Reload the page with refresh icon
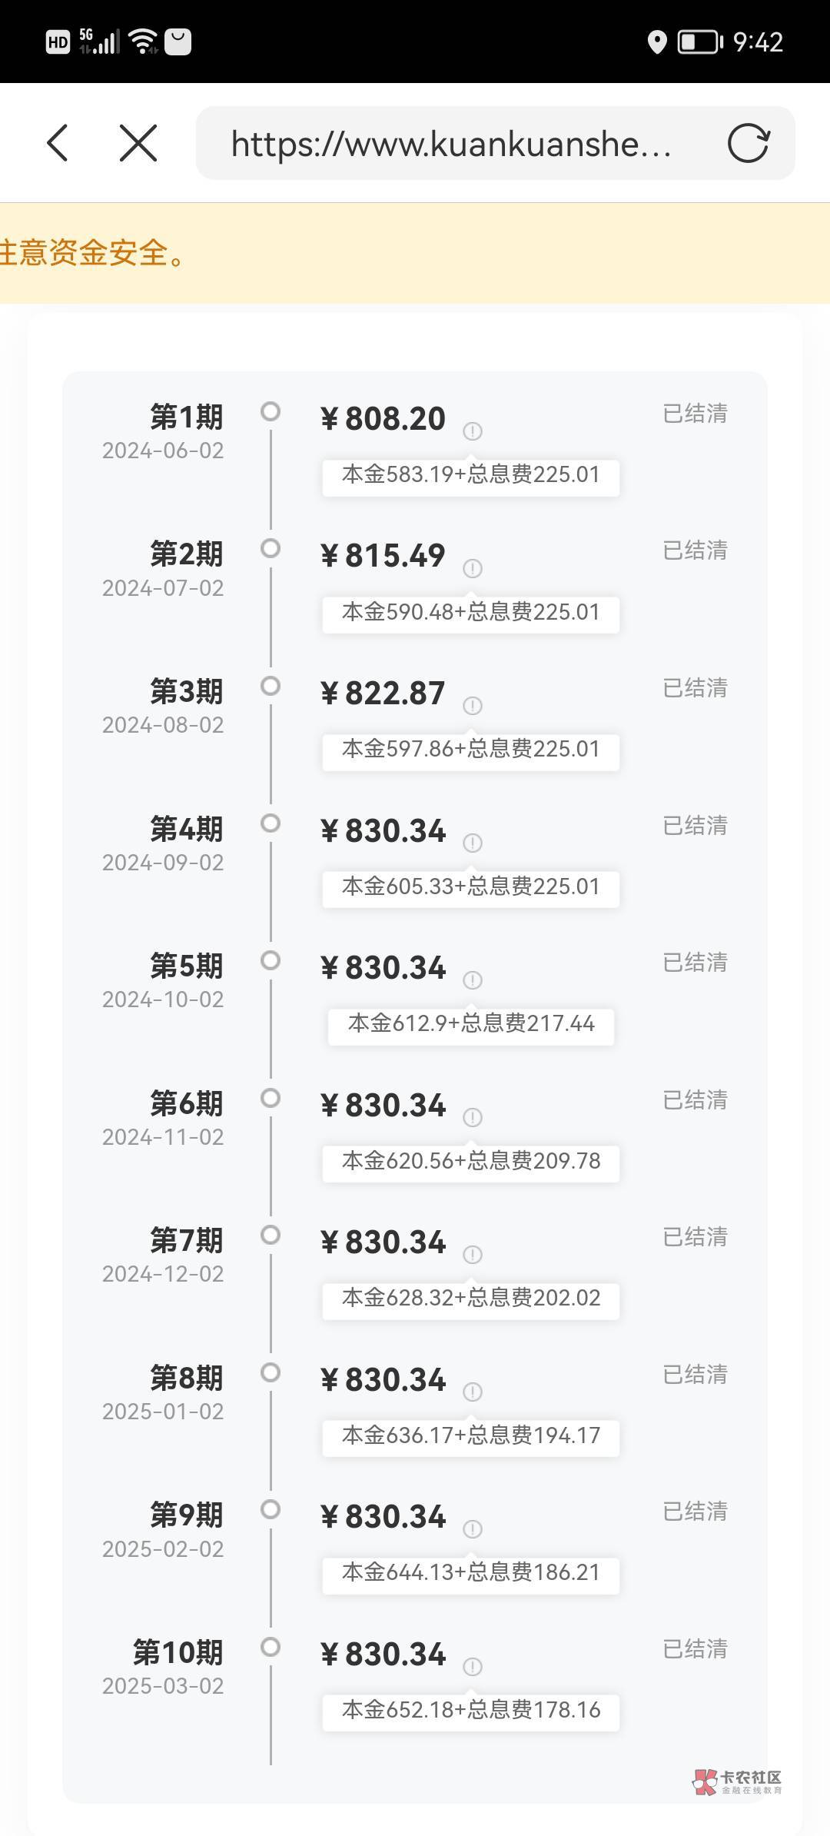Screen dimensions: 830x1836 tap(748, 143)
